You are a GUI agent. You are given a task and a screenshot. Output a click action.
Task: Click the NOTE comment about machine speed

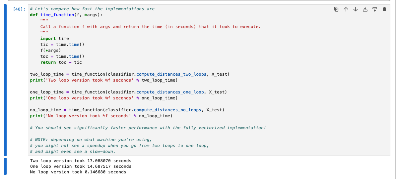pyautogui.click(x=91, y=139)
